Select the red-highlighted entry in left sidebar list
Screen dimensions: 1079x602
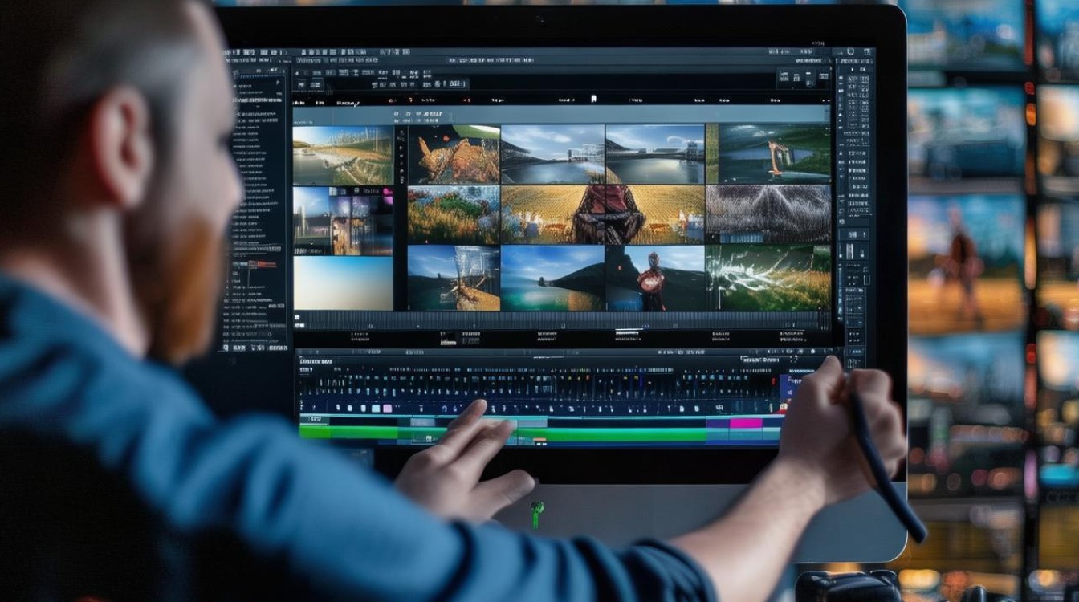(261, 264)
